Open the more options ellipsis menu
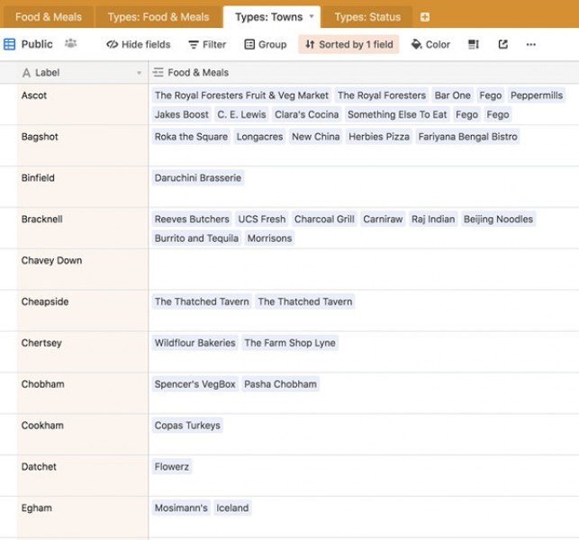Image resolution: width=579 pixels, height=540 pixels. pyautogui.click(x=530, y=44)
